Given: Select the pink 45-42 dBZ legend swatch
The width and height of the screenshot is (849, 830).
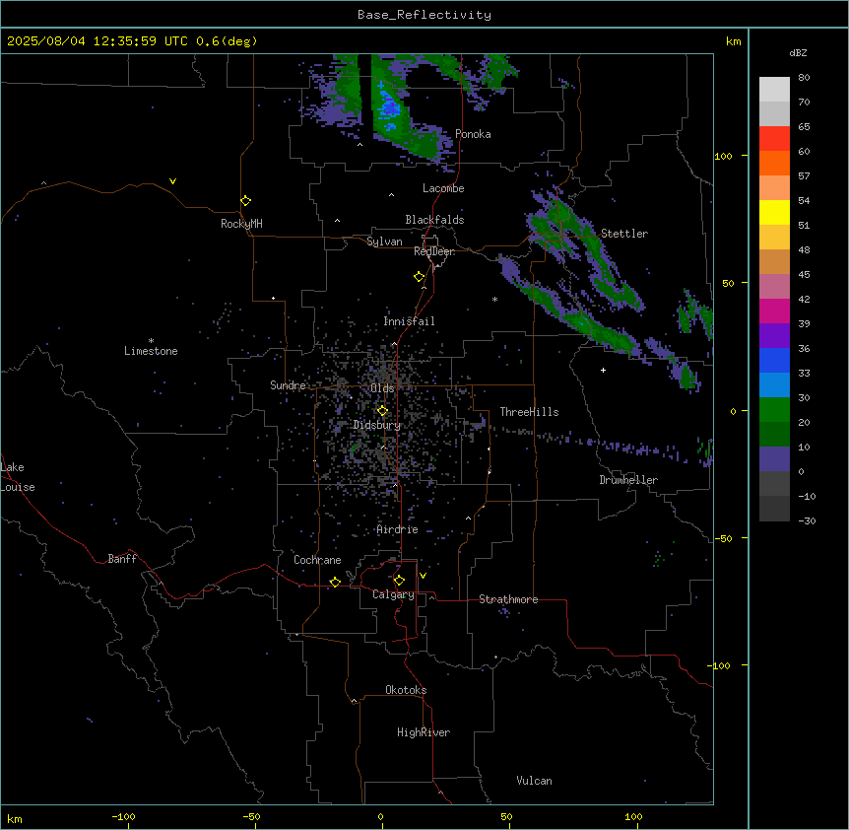Looking at the screenshot, I should pos(774,287).
